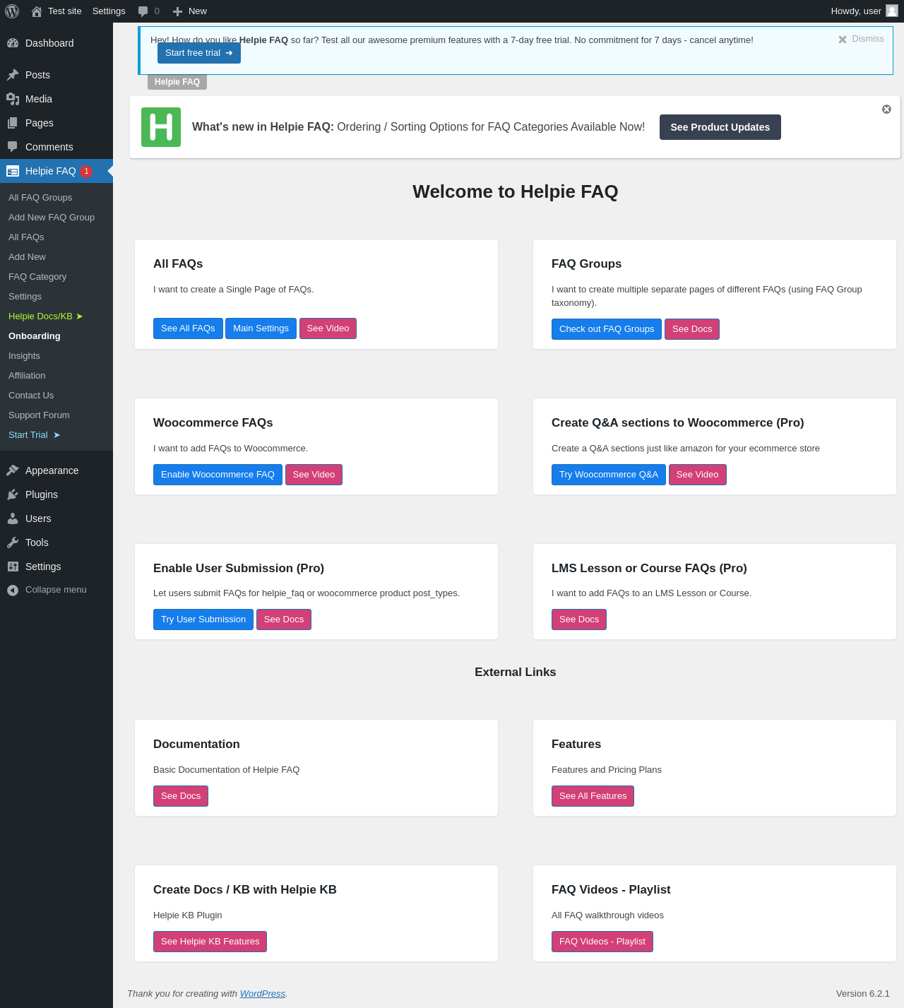
Task: Open FAQ Category submenu item
Action: [x=37, y=277]
